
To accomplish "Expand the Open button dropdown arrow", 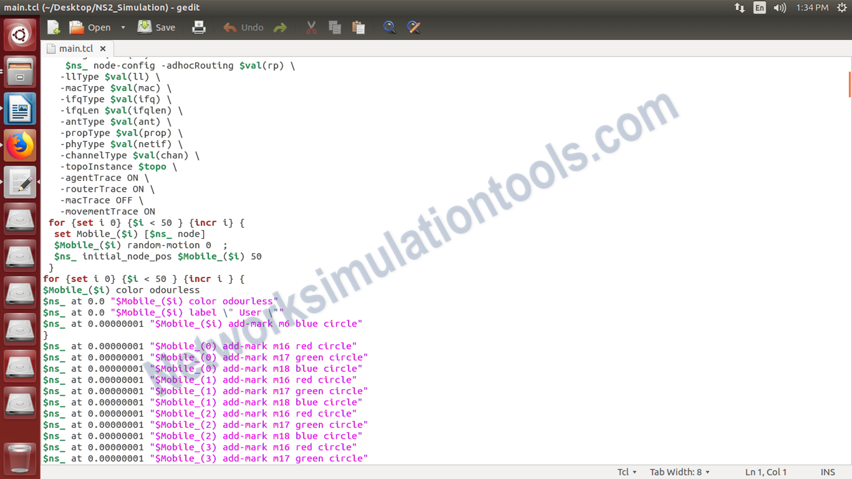I will pyautogui.click(x=123, y=27).
